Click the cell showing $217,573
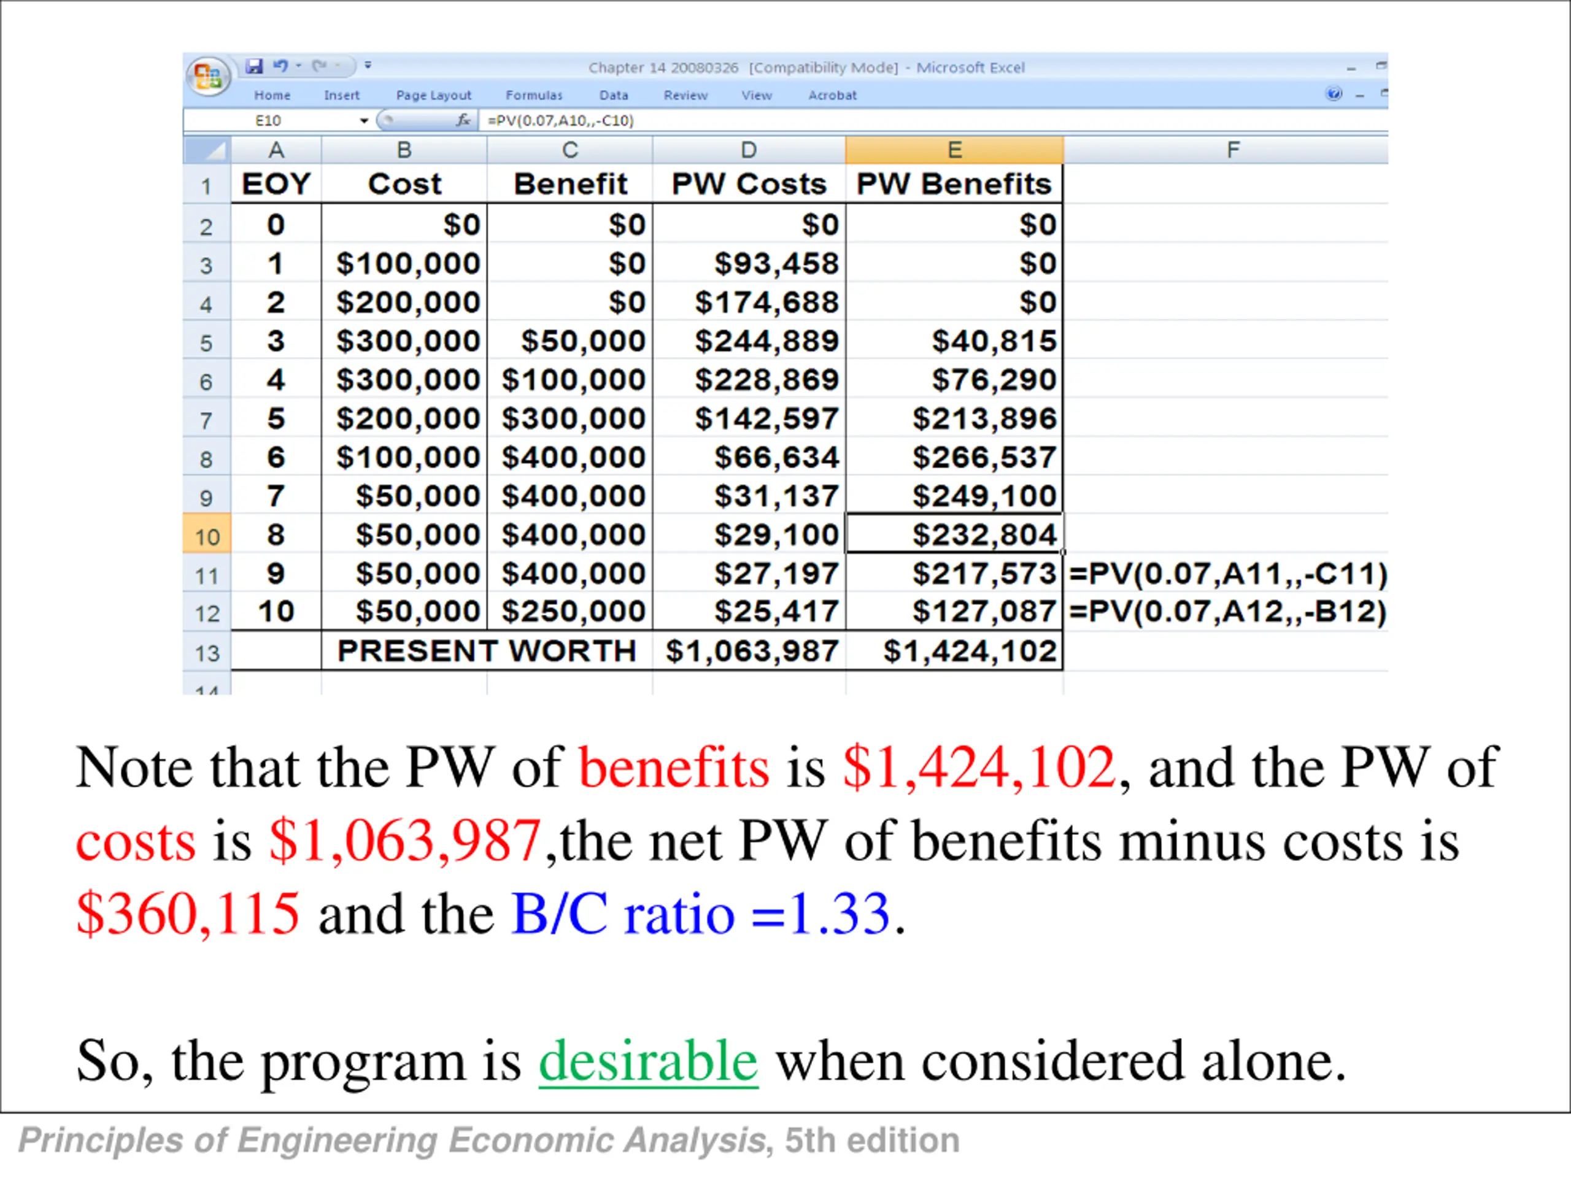The width and height of the screenshot is (1571, 1178). [954, 573]
